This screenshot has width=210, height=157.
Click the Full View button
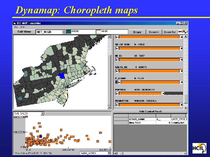[x=24, y=32]
